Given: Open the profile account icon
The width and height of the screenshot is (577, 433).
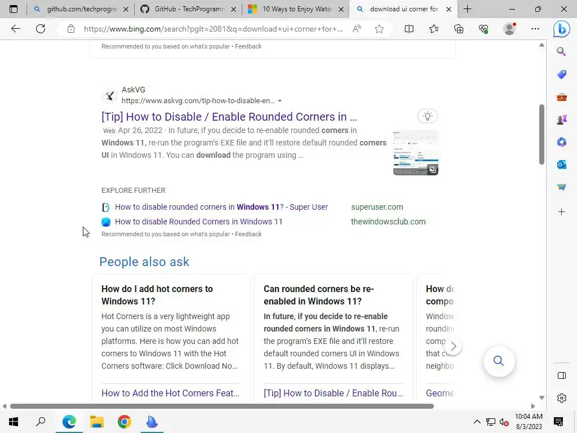Looking at the screenshot, I should (x=509, y=29).
